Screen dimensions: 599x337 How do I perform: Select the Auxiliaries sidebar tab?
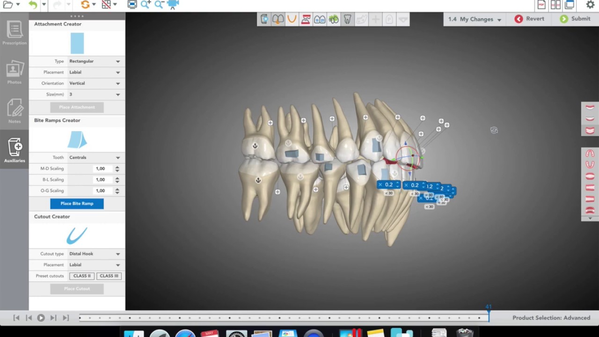click(15, 150)
